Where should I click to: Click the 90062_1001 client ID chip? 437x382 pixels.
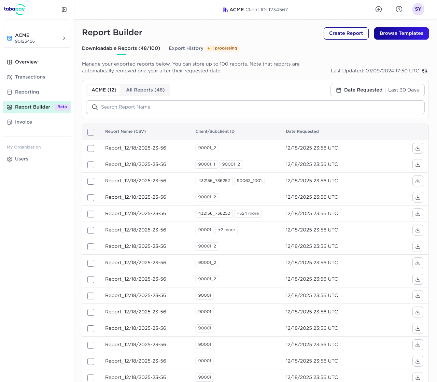(249, 181)
